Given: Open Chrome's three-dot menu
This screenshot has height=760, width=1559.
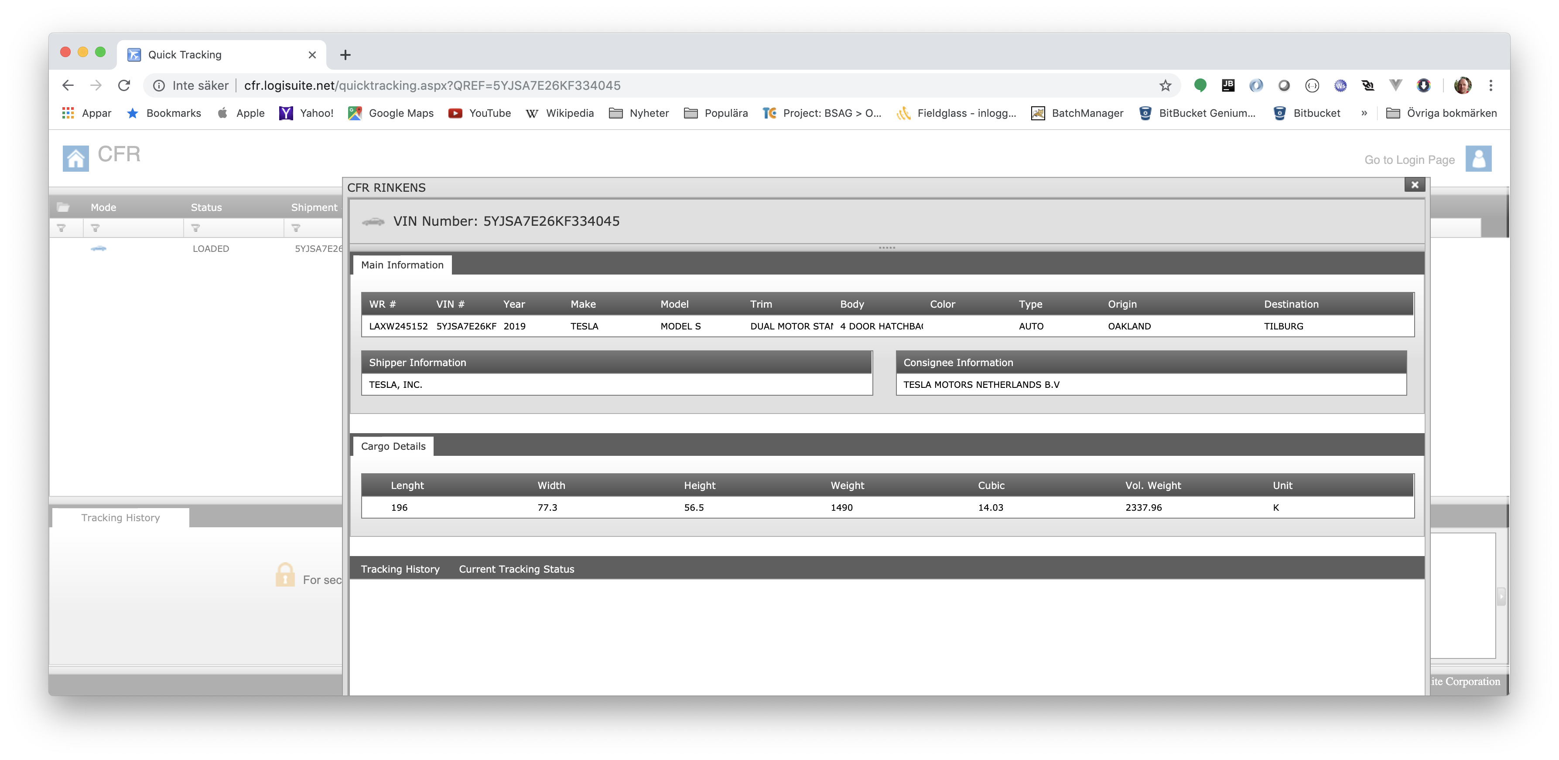Looking at the screenshot, I should coord(1491,85).
